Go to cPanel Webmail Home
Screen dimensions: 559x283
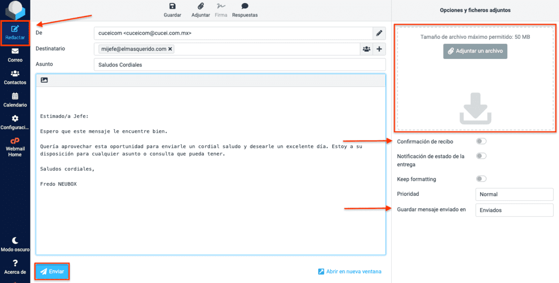click(15, 147)
